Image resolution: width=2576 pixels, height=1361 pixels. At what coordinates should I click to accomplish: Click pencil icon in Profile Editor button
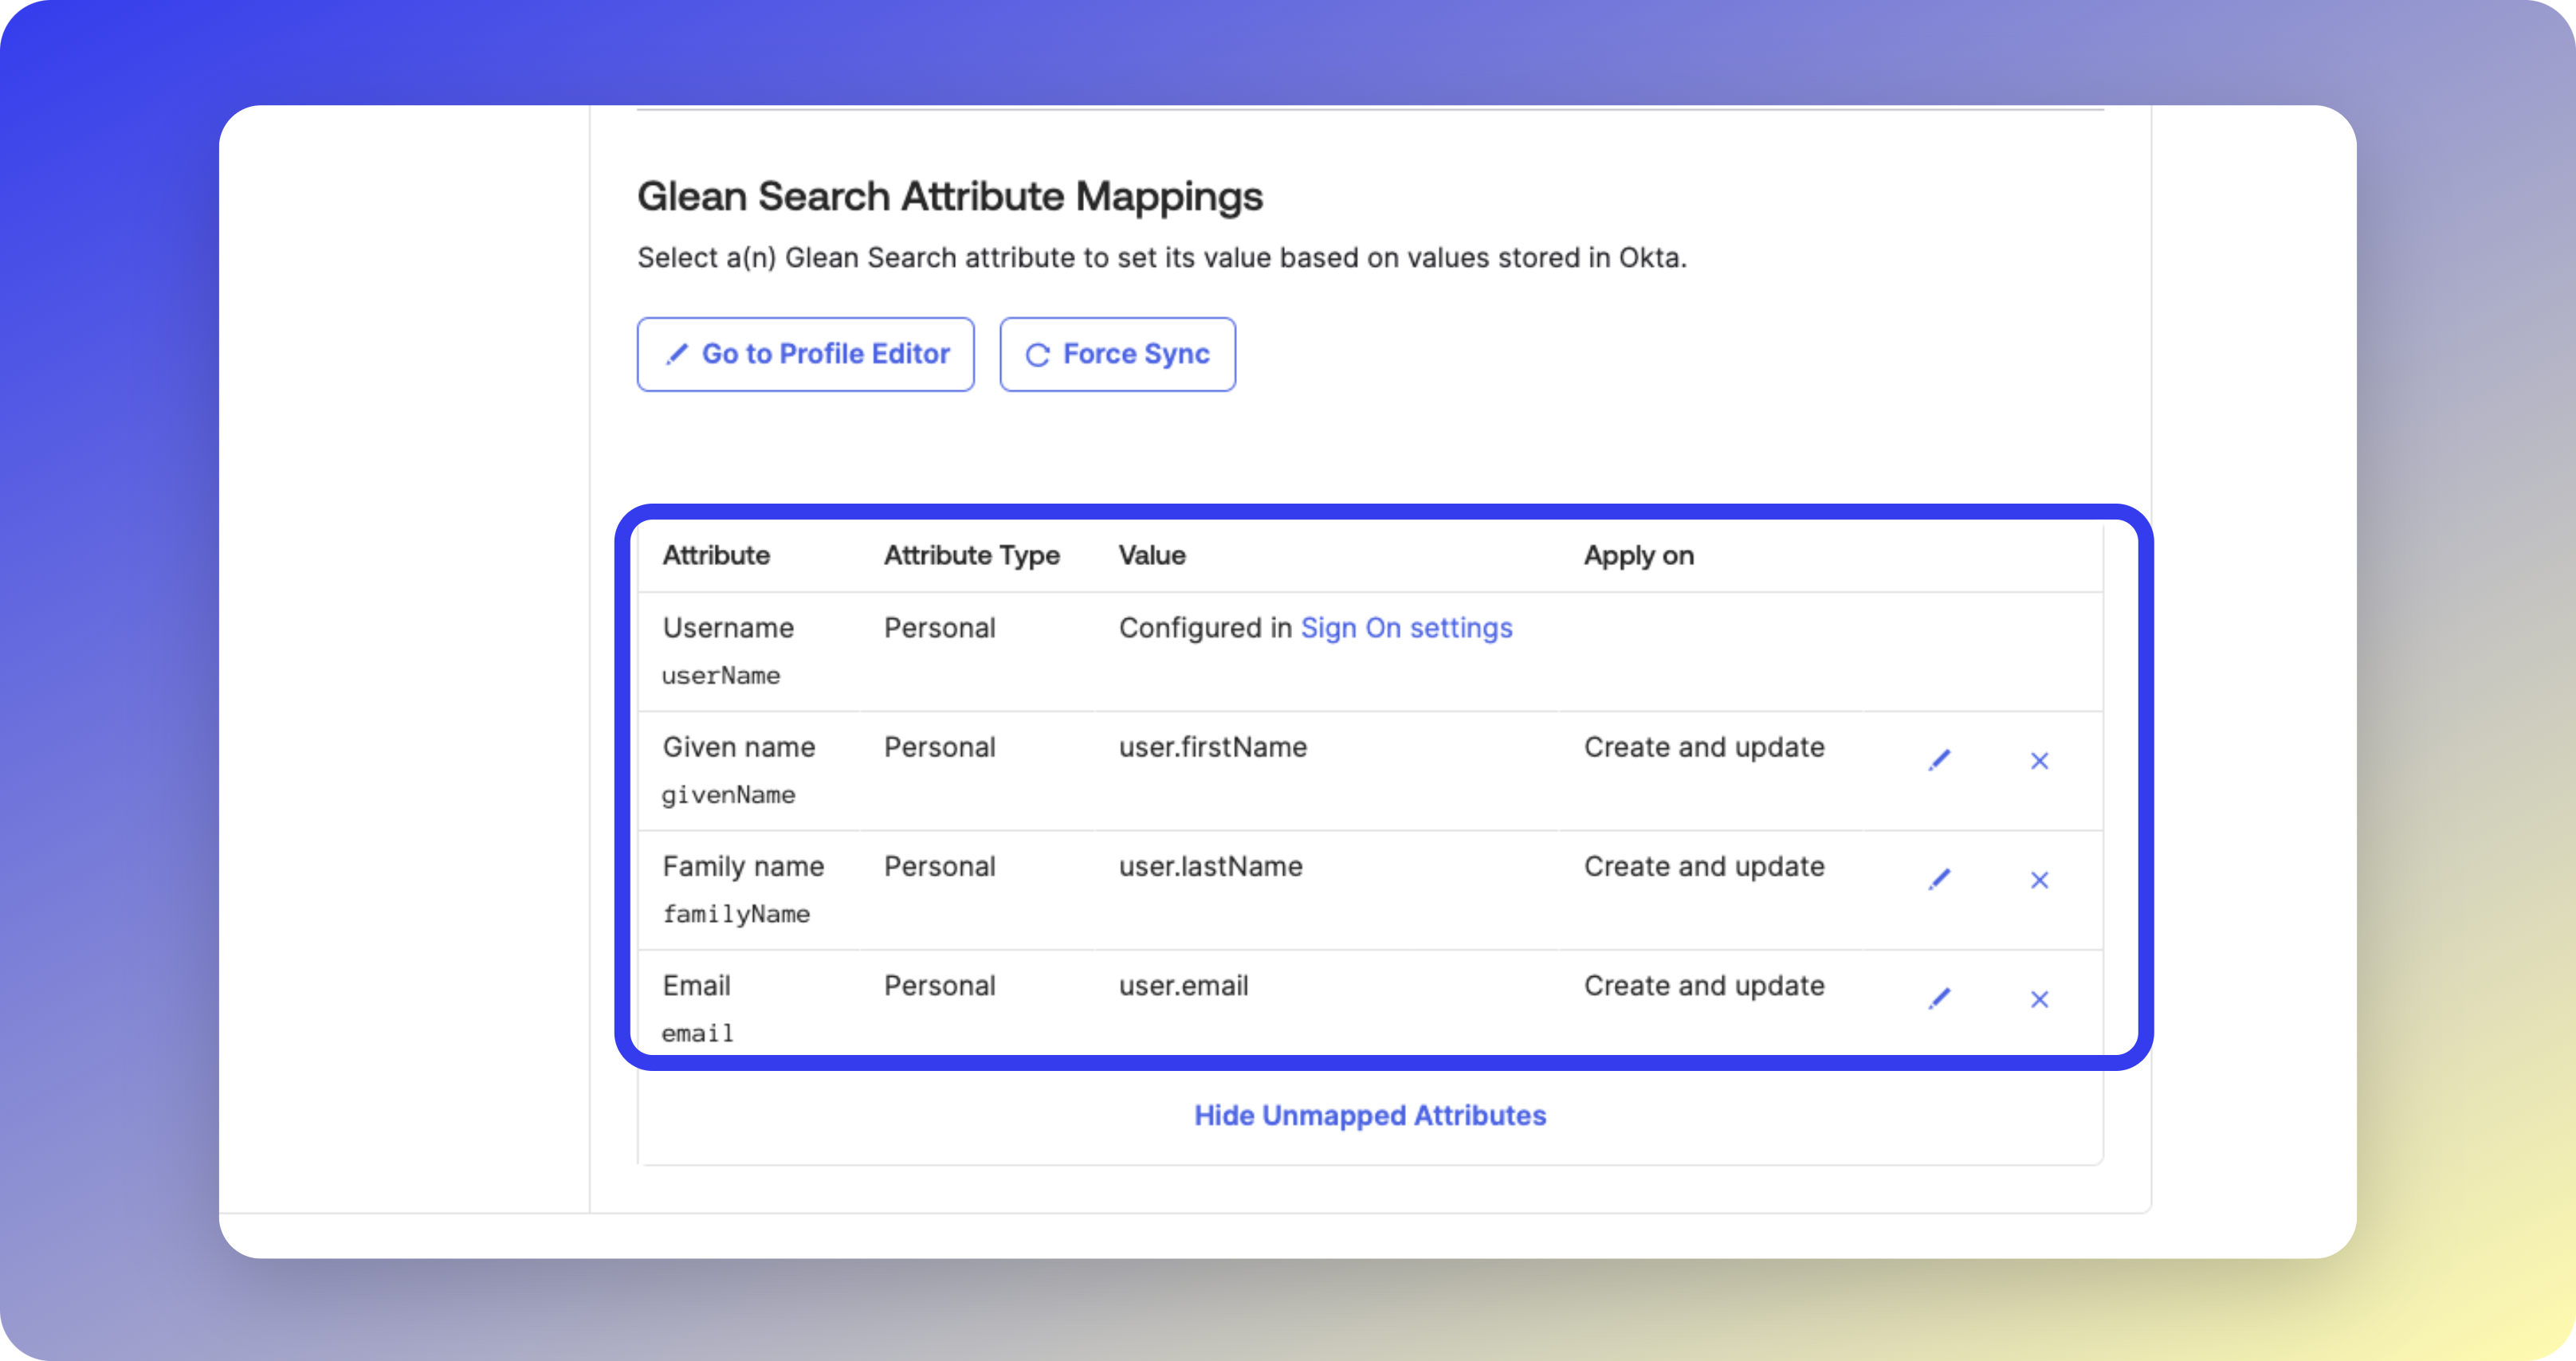tap(677, 354)
